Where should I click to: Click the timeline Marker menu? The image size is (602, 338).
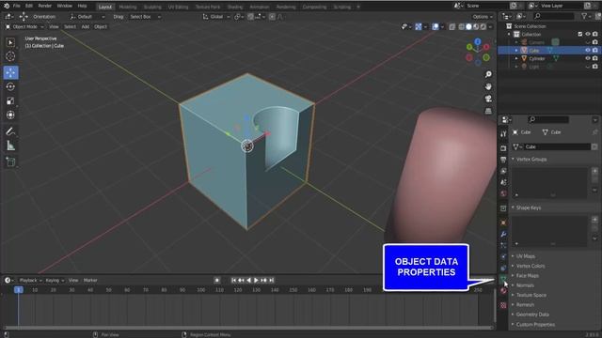coord(90,281)
